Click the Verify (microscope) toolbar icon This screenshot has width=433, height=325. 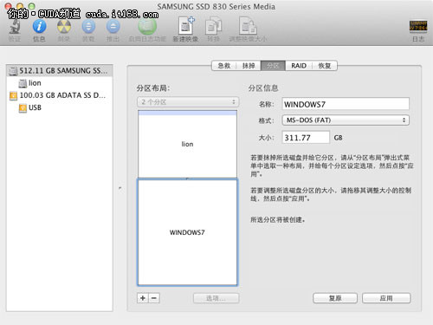click(x=14, y=27)
